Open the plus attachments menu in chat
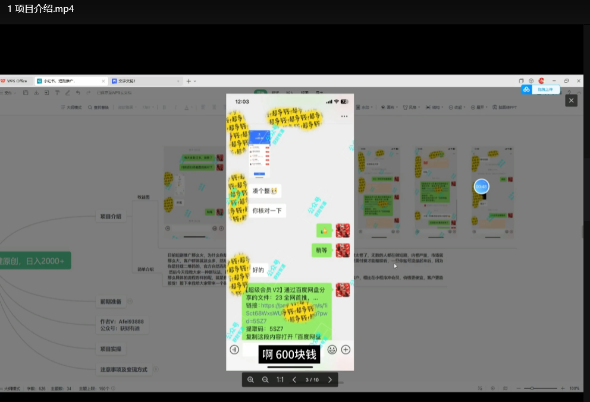The height and width of the screenshot is (402, 590). pyautogui.click(x=346, y=350)
